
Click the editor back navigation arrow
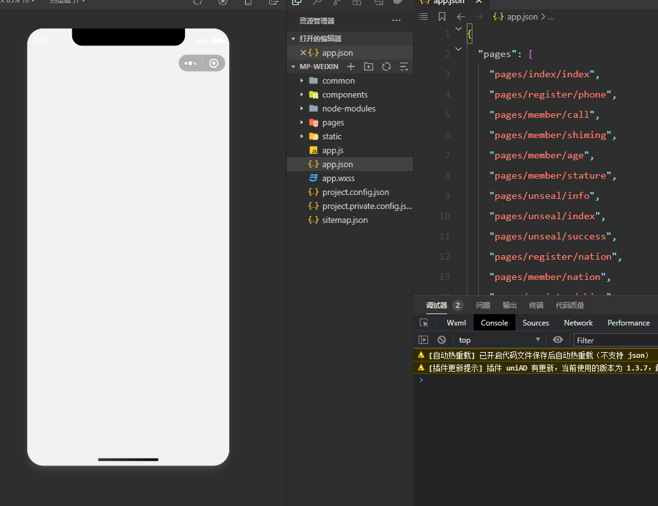pyautogui.click(x=460, y=17)
